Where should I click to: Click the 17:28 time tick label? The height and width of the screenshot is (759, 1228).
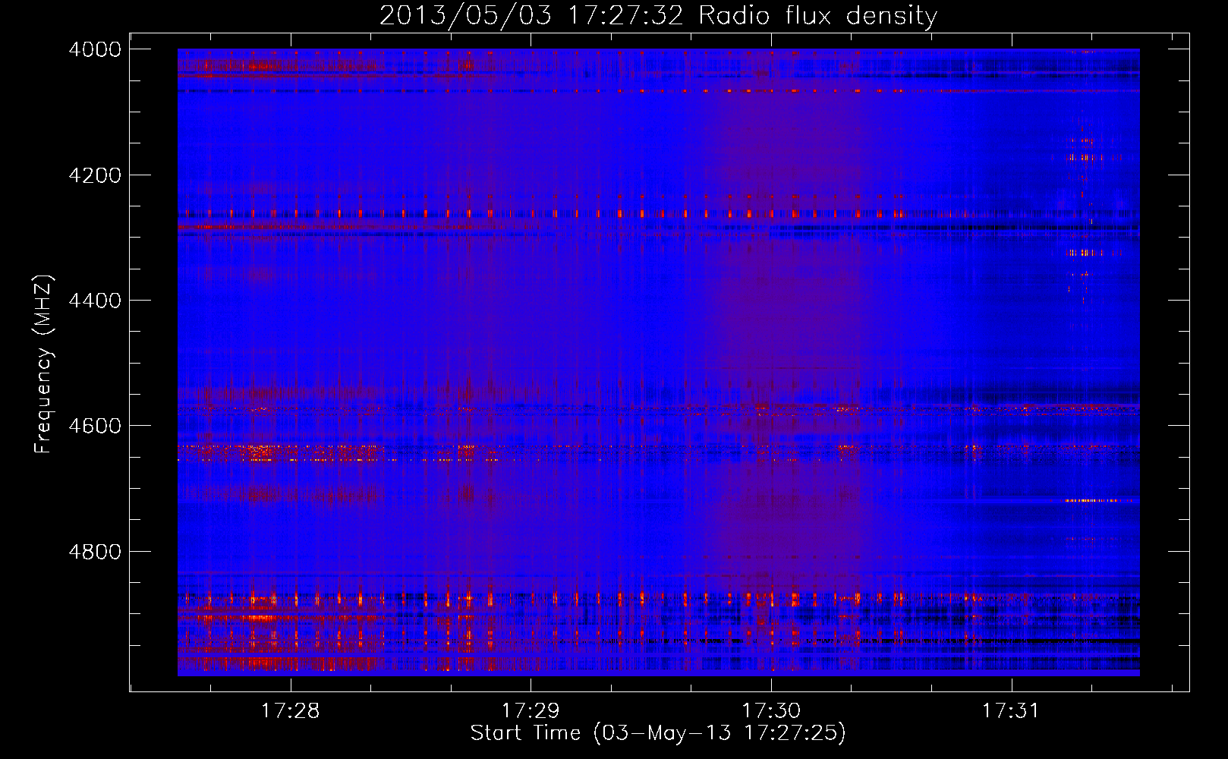(x=291, y=711)
